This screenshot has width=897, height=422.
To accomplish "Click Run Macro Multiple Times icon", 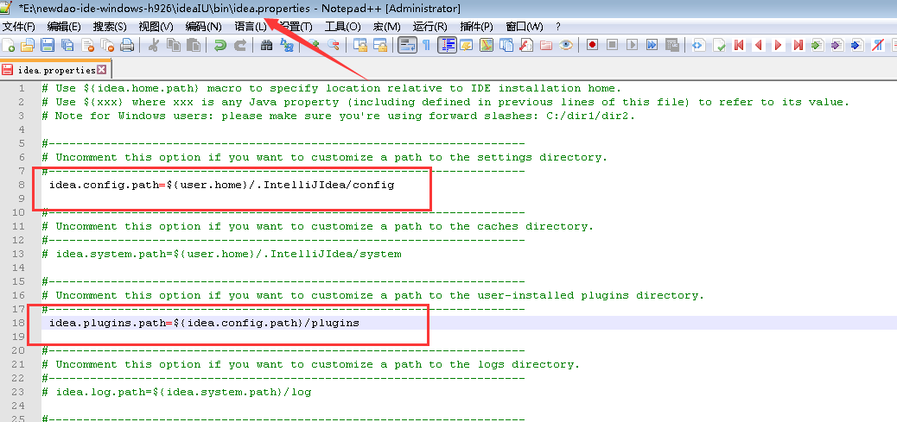I will coord(652,45).
